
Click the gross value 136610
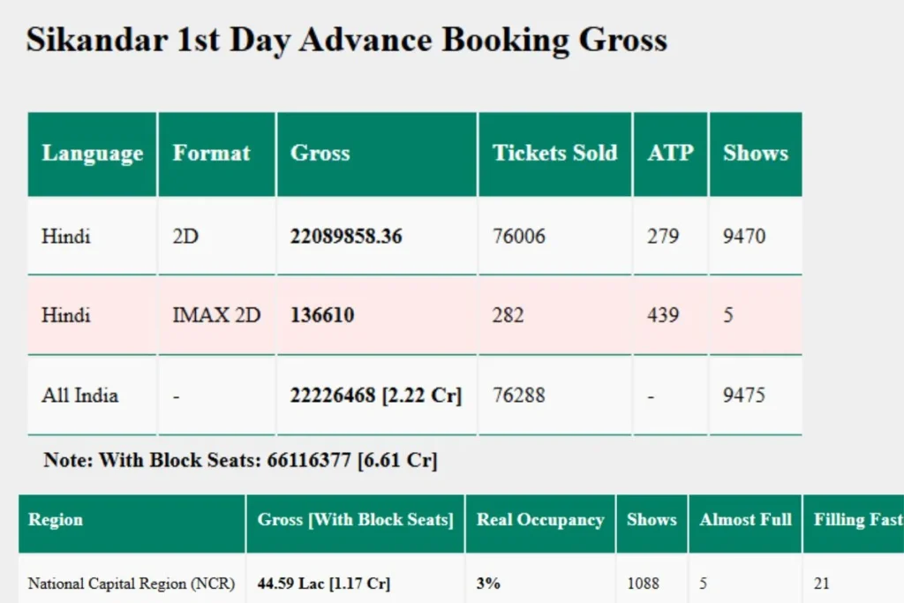322,315
